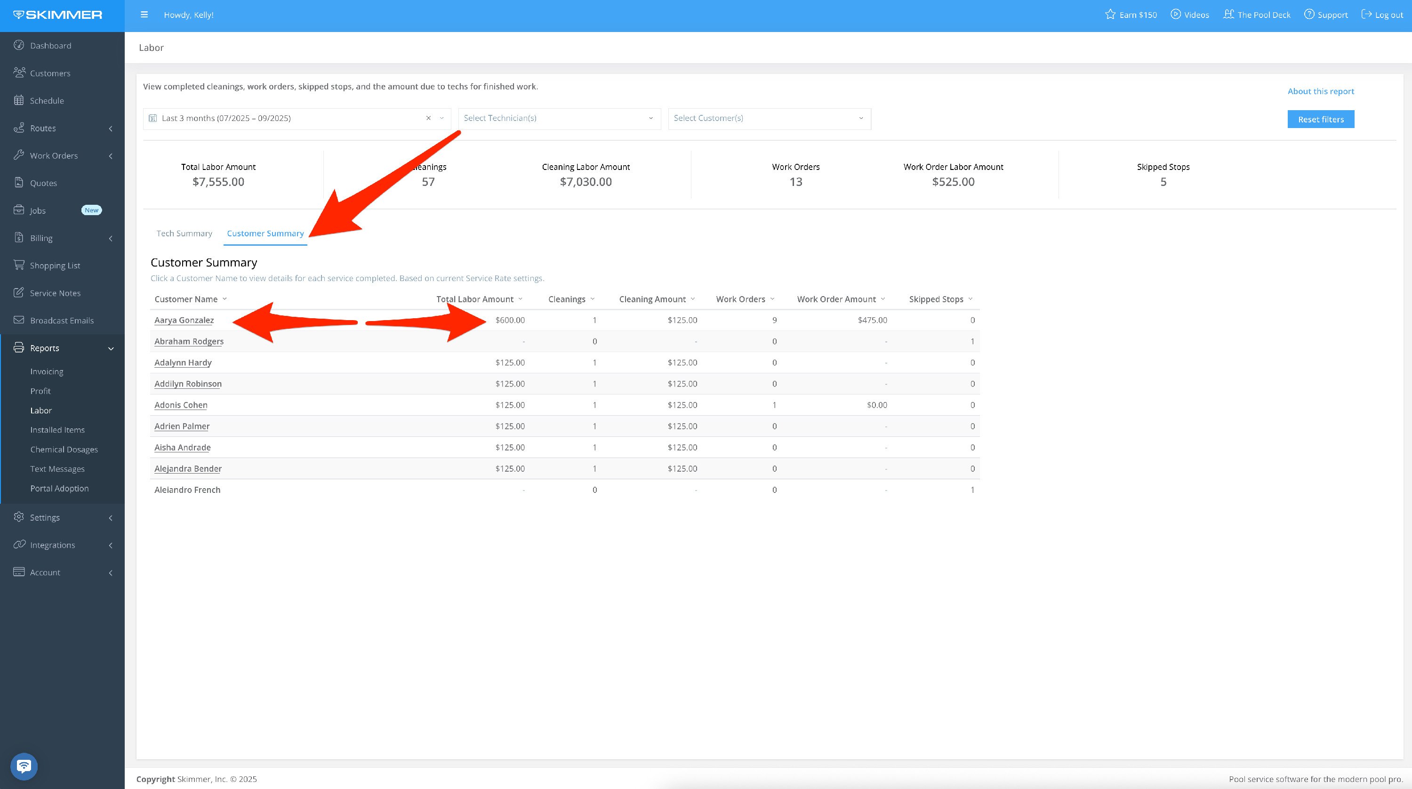Clear the date range X icon
1412x789 pixels.
tap(429, 119)
